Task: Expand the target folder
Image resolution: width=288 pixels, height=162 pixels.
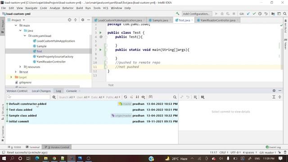Action: click(11, 77)
